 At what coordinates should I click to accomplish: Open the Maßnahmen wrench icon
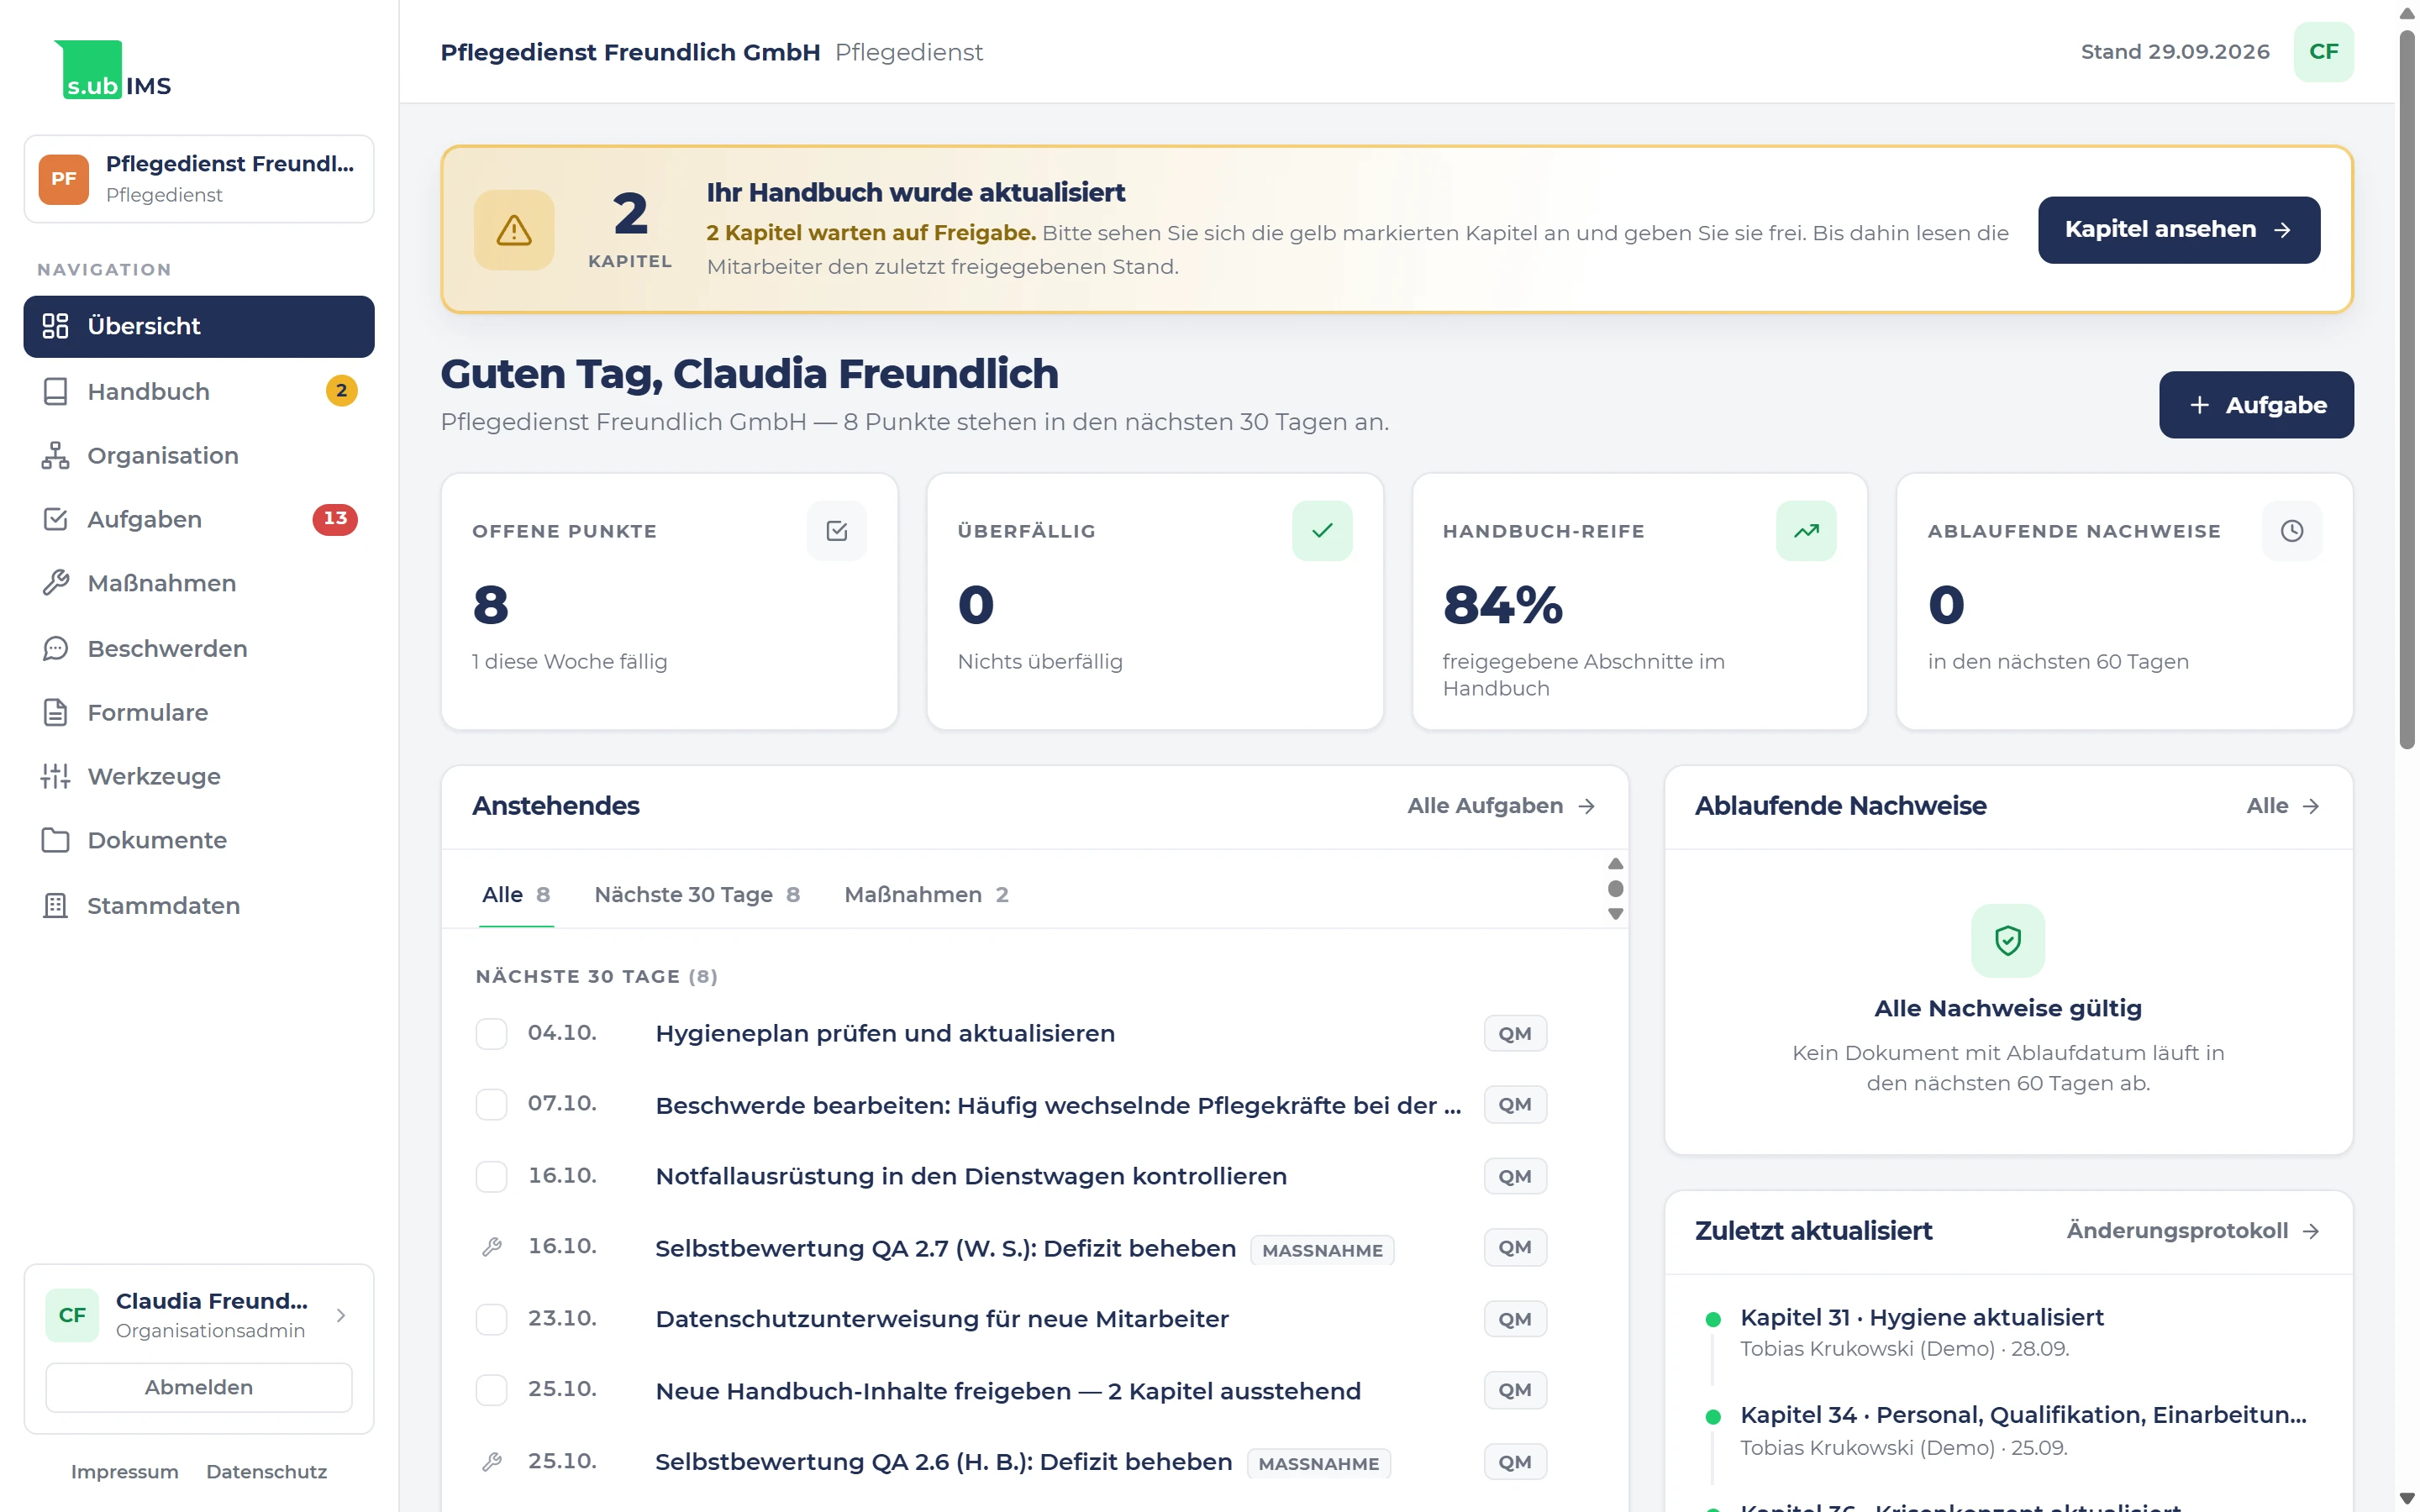55,583
